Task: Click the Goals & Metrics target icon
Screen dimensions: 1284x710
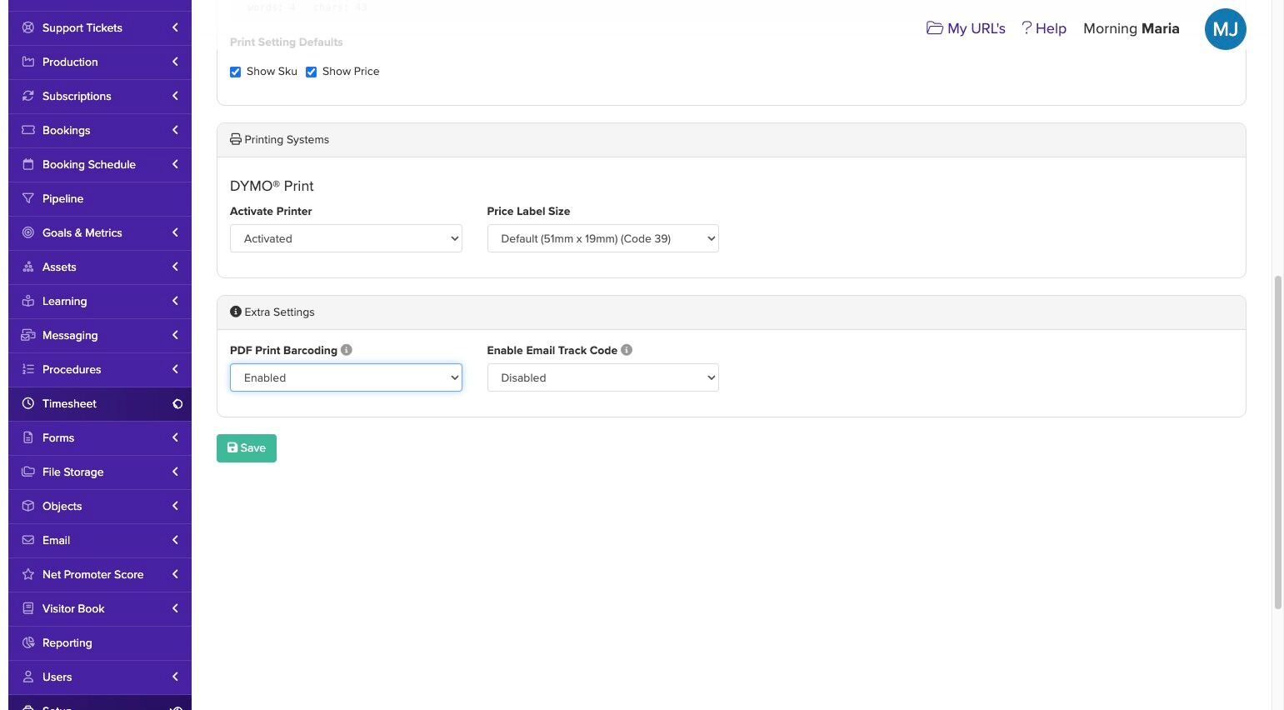Action: [x=28, y=232]
